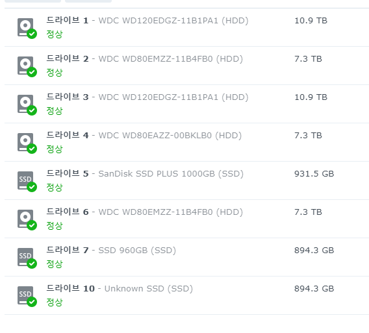Click the SSD icon for 드라이브 7

27,258
